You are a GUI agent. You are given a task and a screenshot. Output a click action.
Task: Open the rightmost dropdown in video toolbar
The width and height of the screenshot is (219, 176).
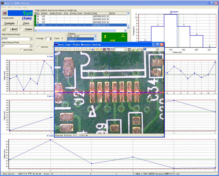[157, 49]
